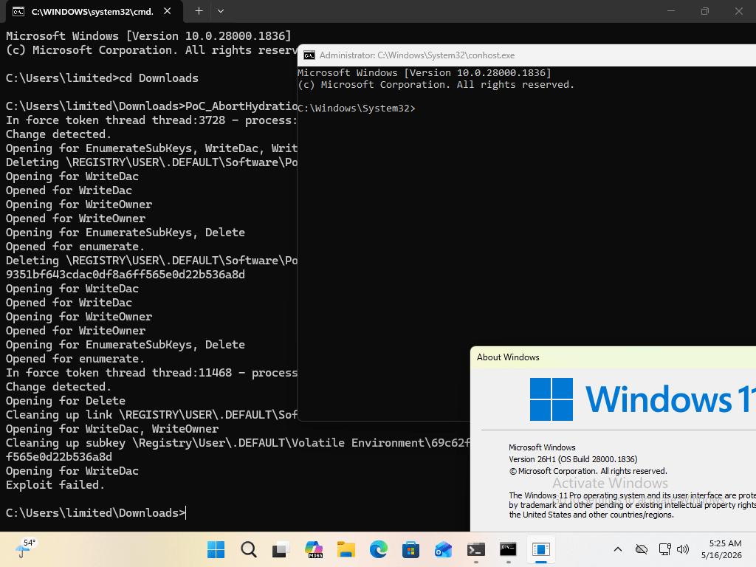The image size is (756, 567).
Task: Click the cmd icon on the Terminal tab
Action: pyautogui.click(x=18, y=12)
